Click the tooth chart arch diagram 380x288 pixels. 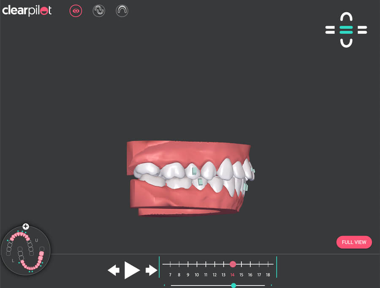26,251
